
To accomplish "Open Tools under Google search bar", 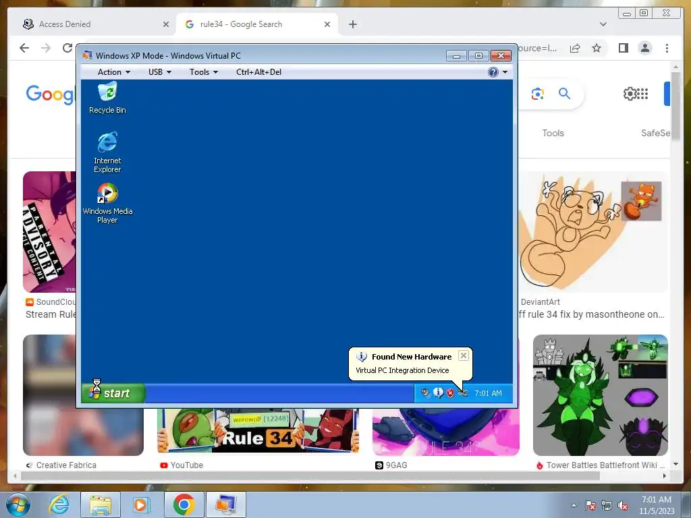I will 553,133.
